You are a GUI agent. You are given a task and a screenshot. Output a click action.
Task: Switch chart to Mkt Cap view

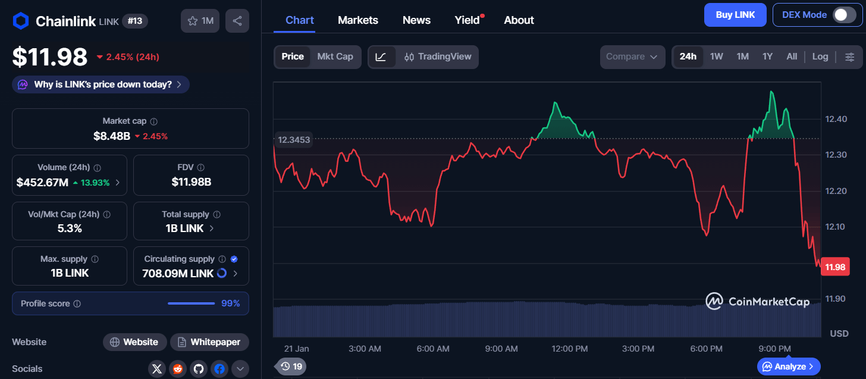point(335,57)
